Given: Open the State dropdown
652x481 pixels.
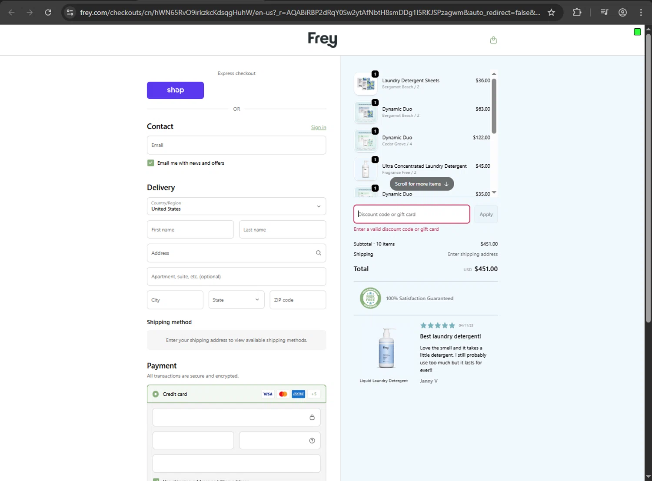Looking at the screenshot, I should (x=236, y=300).
